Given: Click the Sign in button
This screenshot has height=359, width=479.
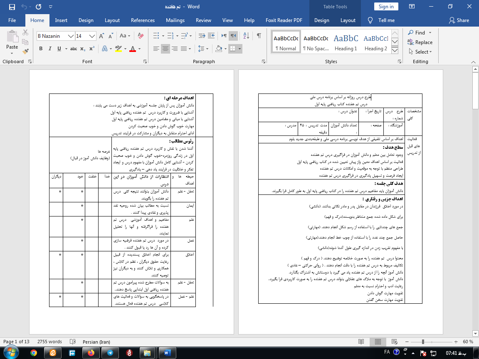Looking at the screenshot, I should [x=386, y=6].
